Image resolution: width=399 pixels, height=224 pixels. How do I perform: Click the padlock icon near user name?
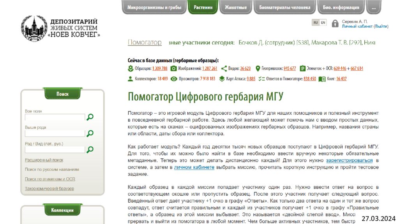(335, 24)
